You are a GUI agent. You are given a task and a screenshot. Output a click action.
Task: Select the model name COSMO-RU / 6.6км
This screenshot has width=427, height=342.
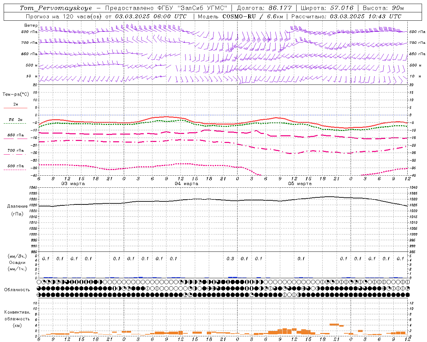[253, 16]
